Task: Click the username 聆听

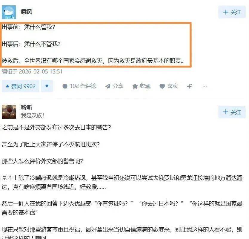Action: point(27,108)
